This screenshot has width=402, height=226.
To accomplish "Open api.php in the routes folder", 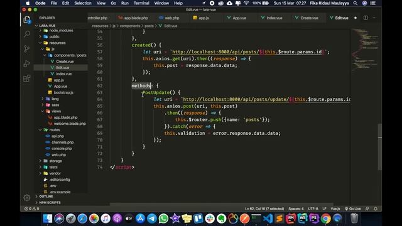I will (x=58, y=136).
